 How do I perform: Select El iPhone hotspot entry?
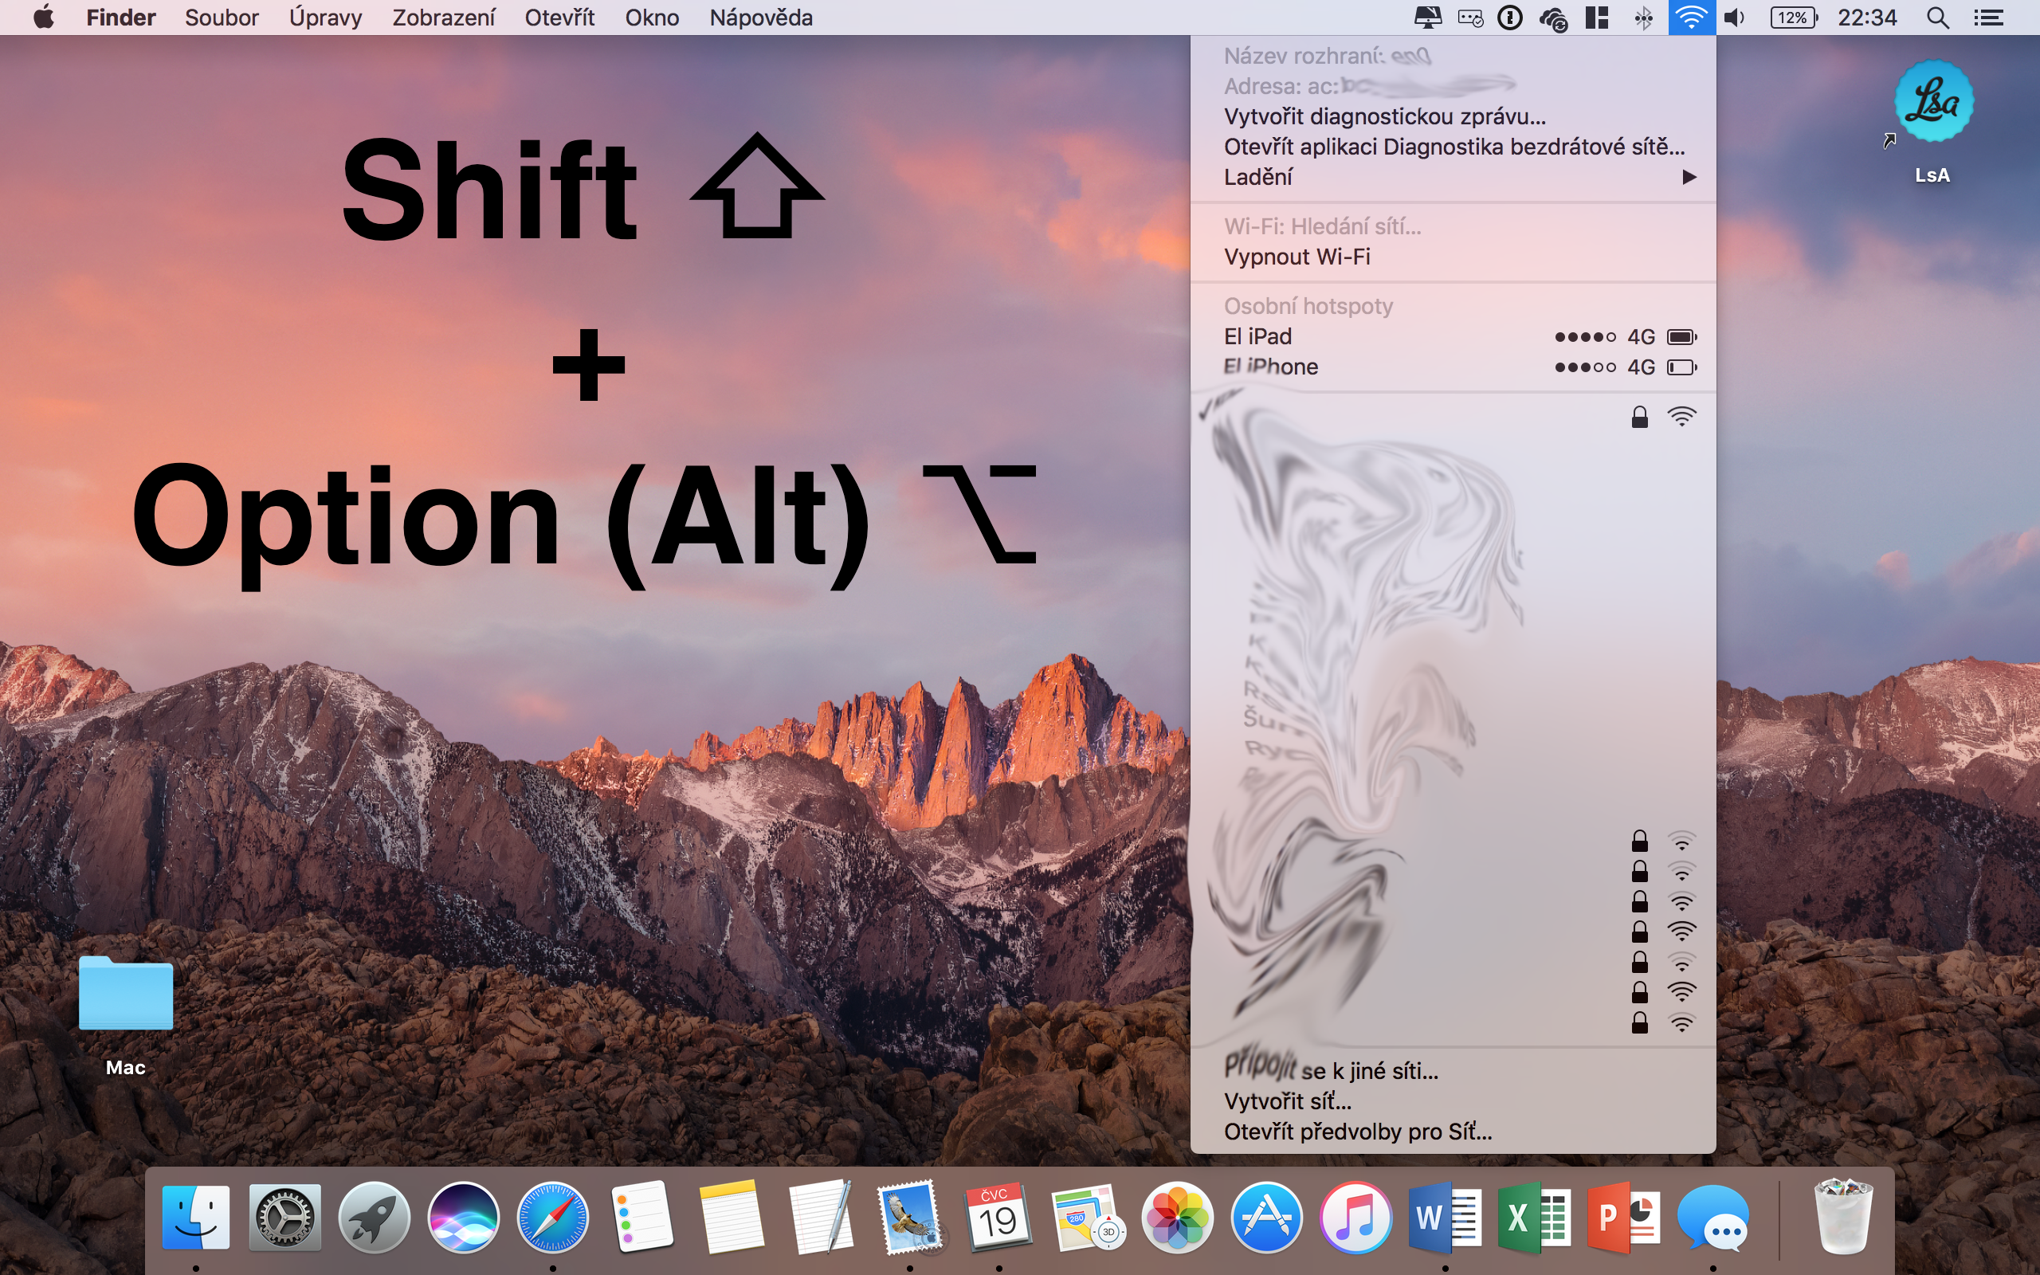1270,367
